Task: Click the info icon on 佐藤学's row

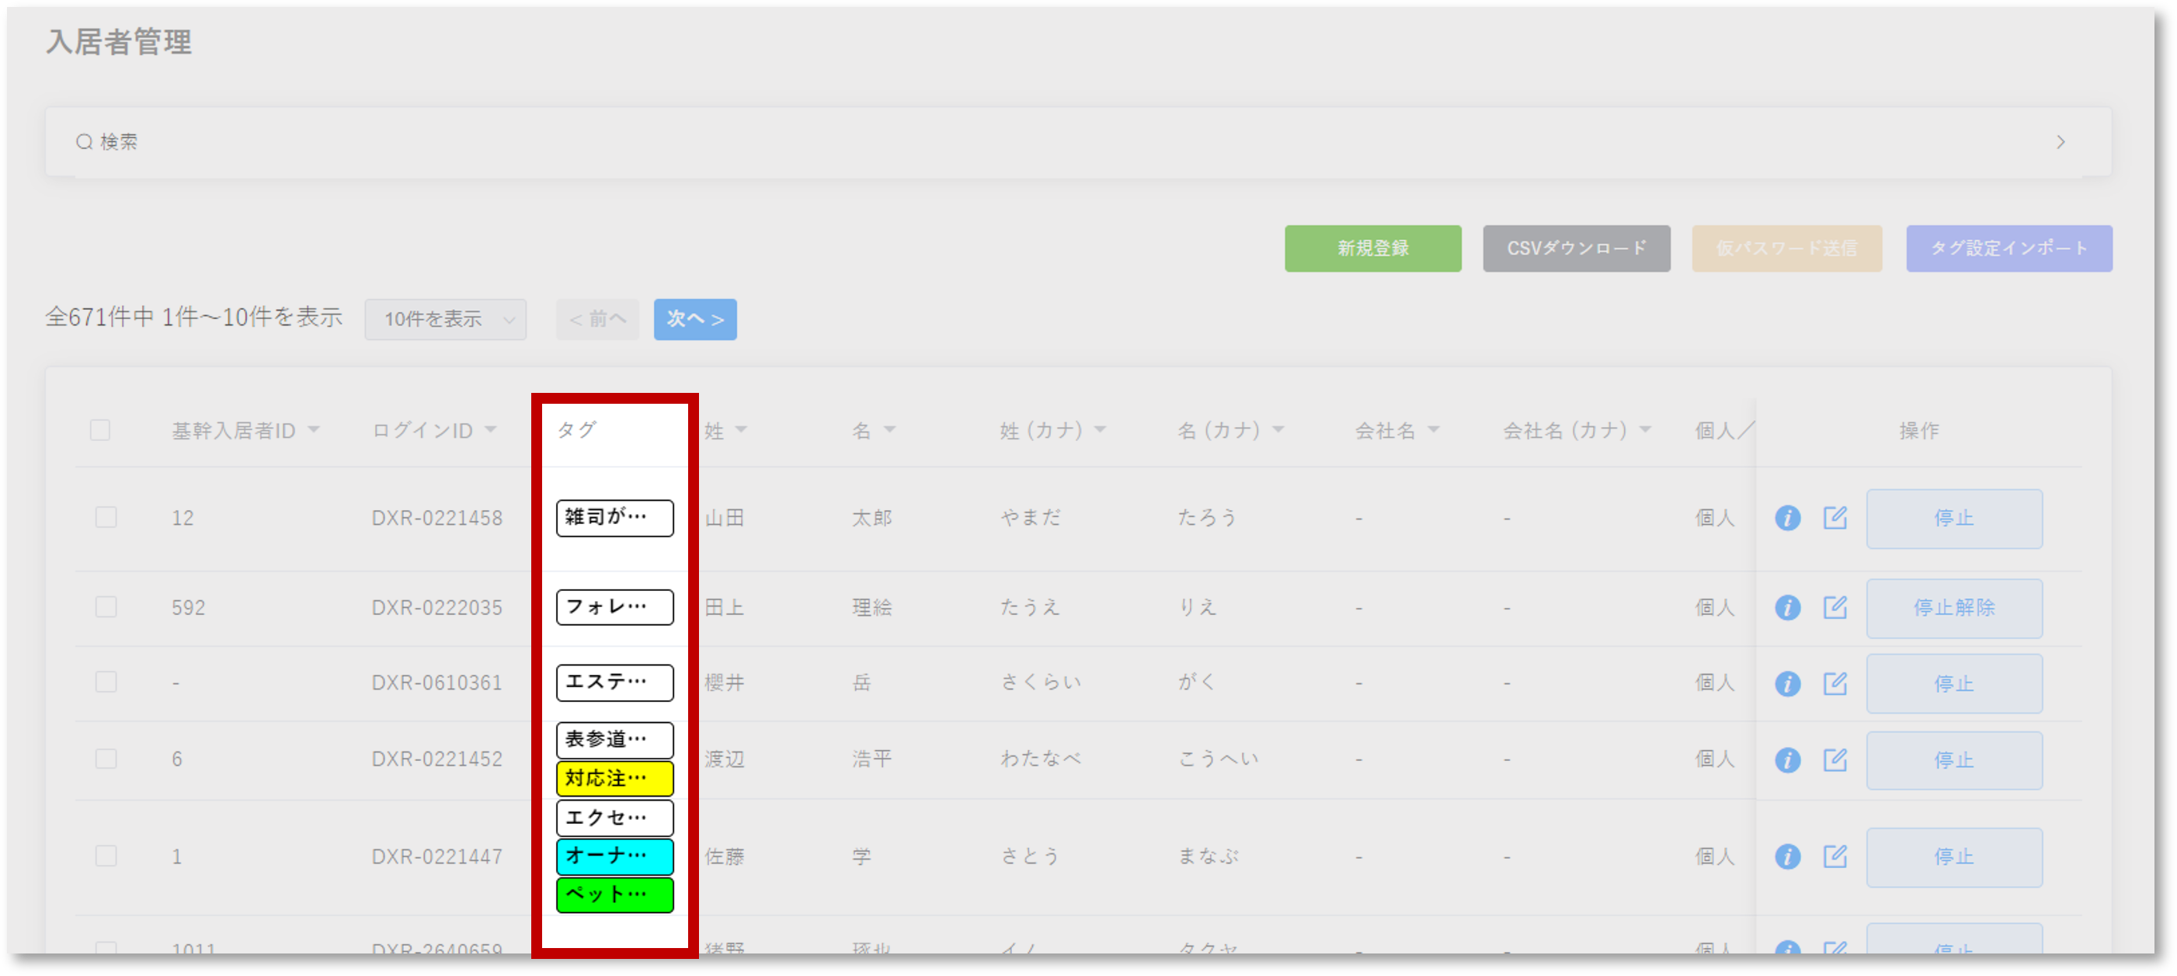Action: point(1788,856)
